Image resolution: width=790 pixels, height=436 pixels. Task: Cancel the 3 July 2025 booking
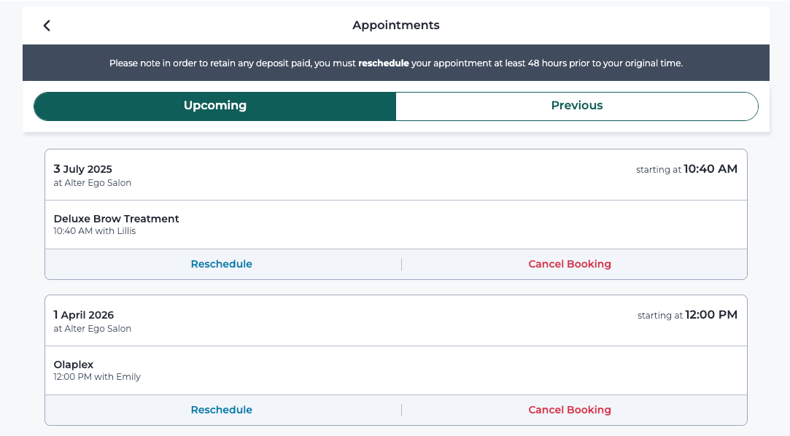(569, 264)
